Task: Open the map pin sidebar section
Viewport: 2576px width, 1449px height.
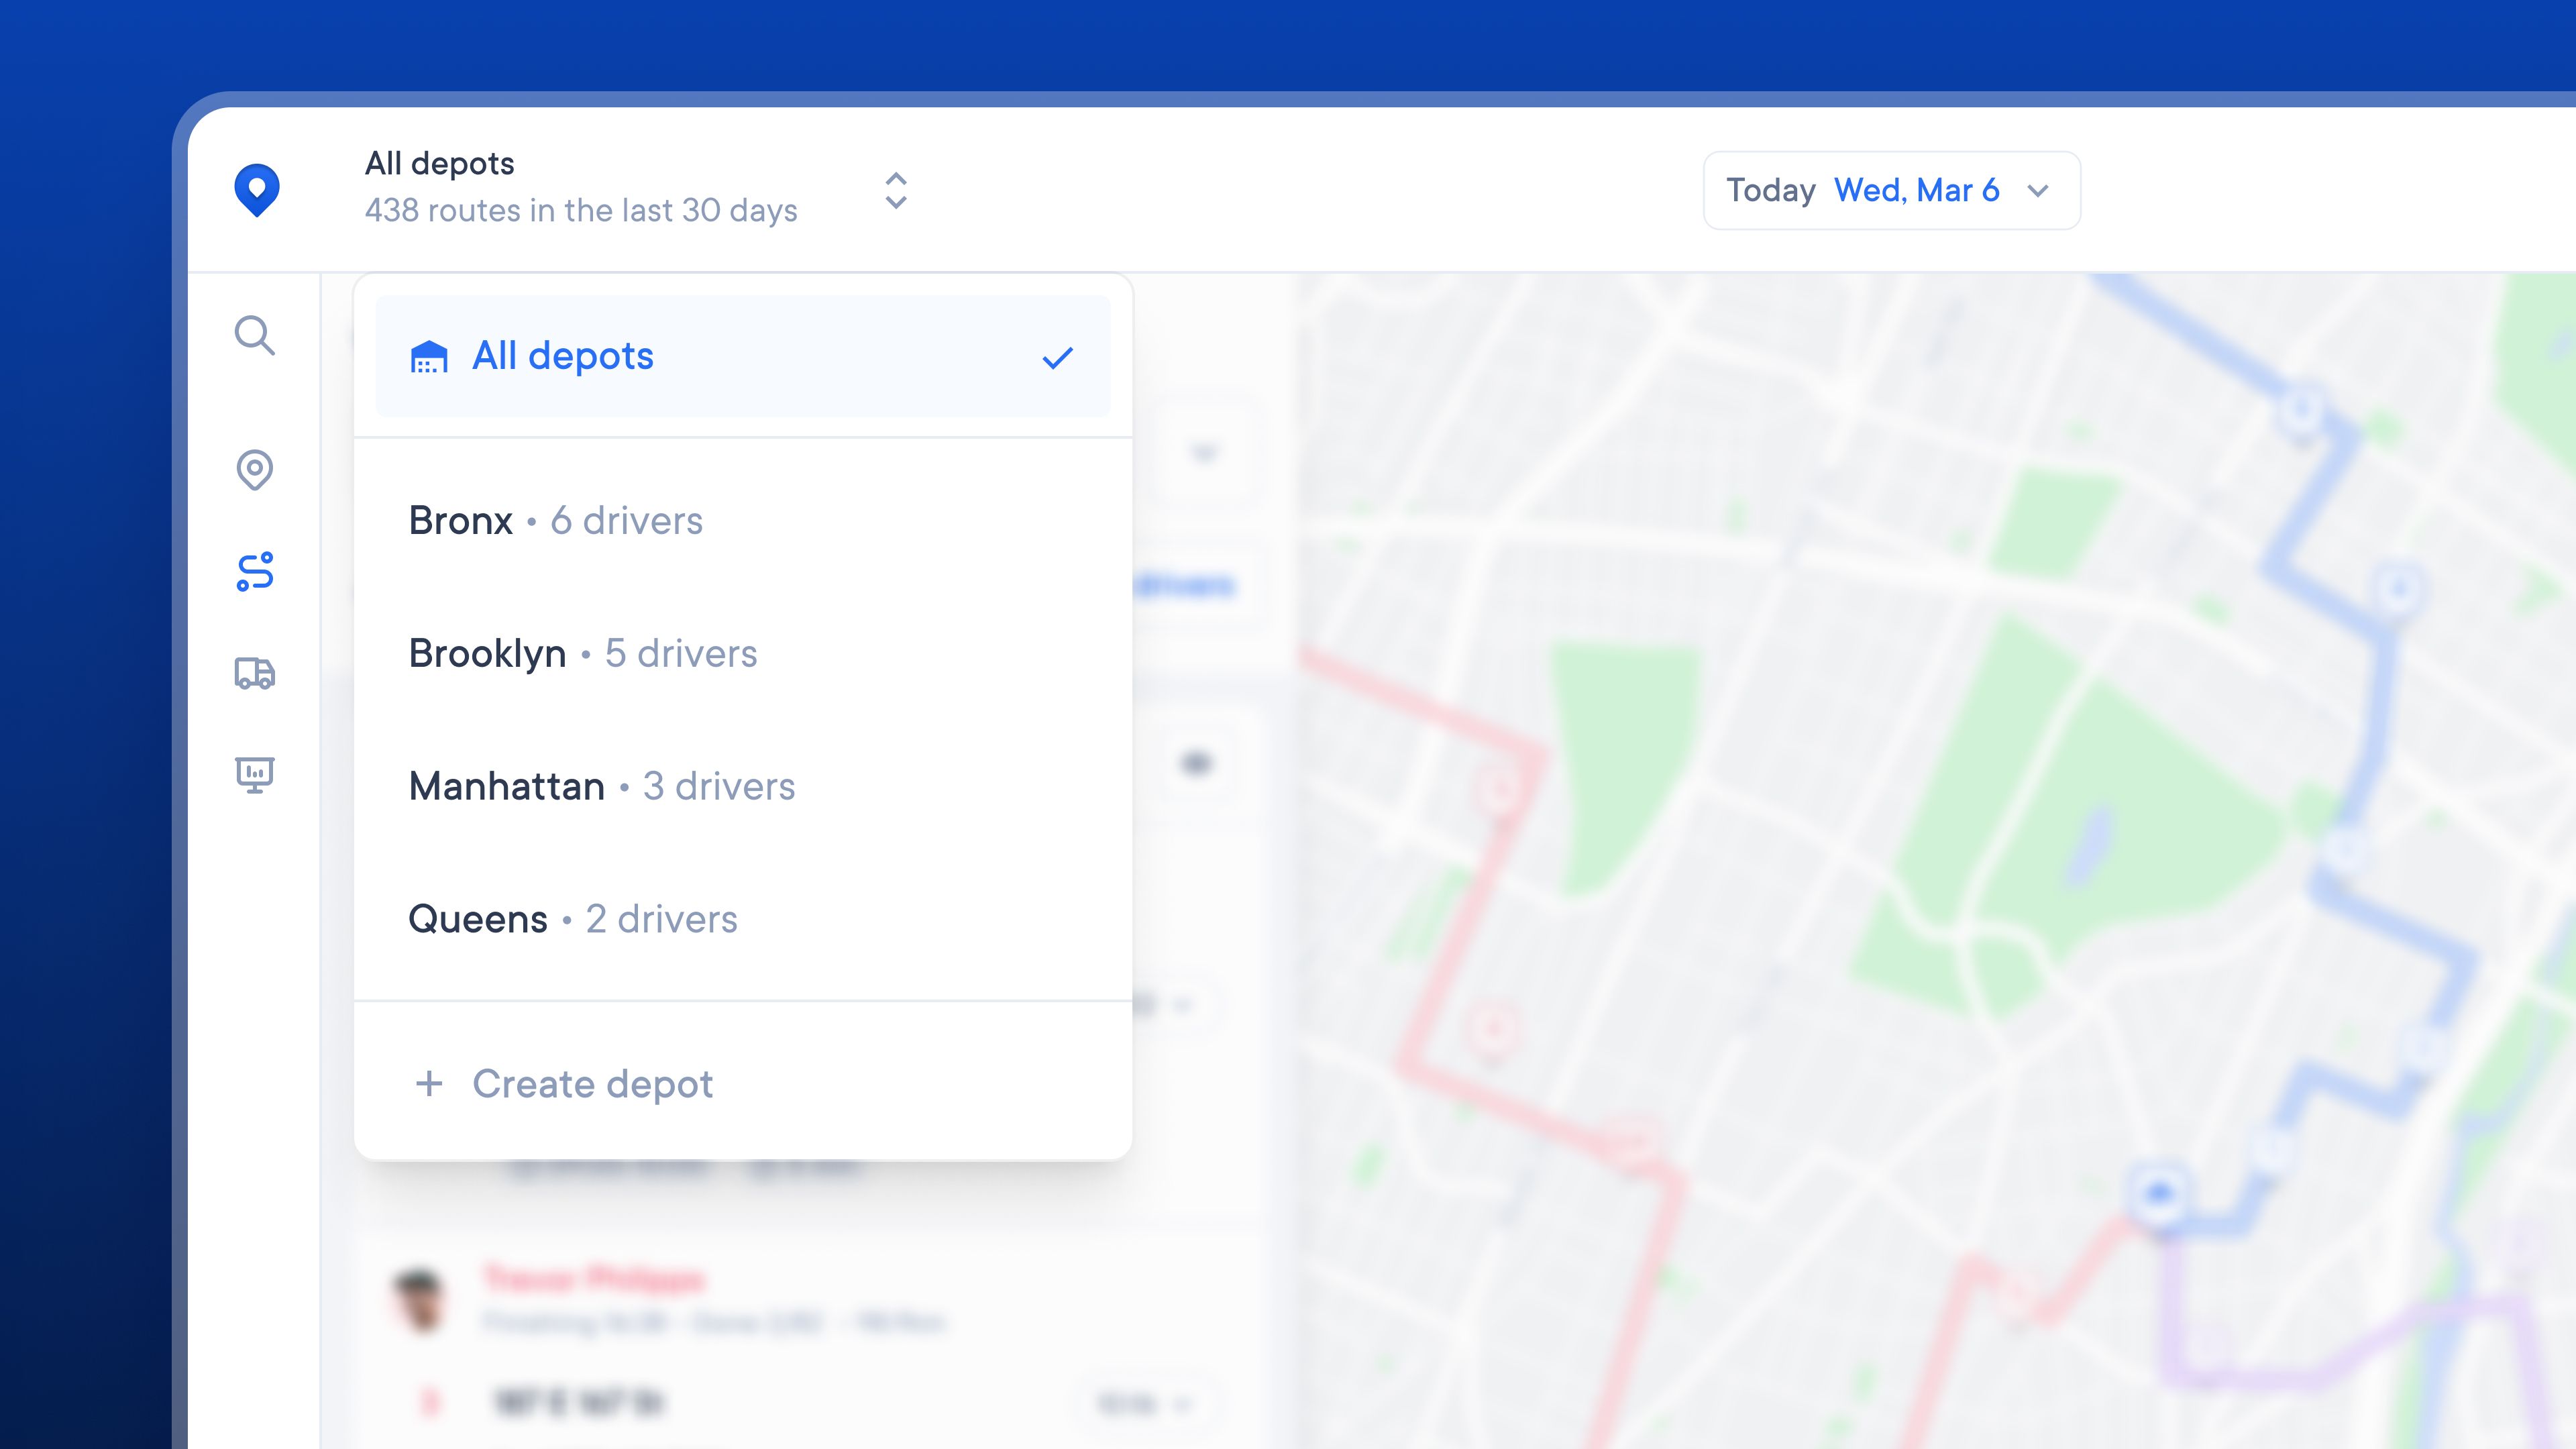Action: click(254, 469)
